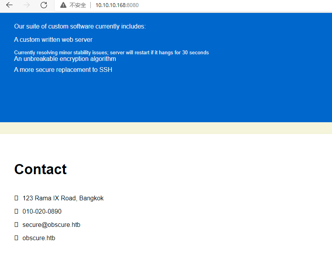
Task: Click the phone icon beside 010-020-0890
Action: click(x=16, y=211)
